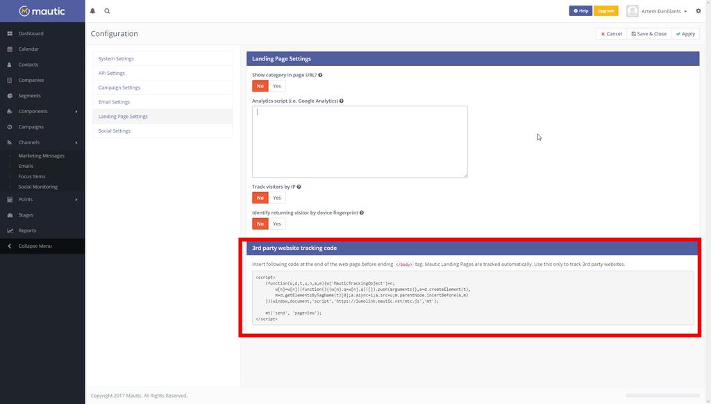Image resolution: width=711 pixels, height=404 pixels.
Task: Open Emails submenu item
Action: 26,167
